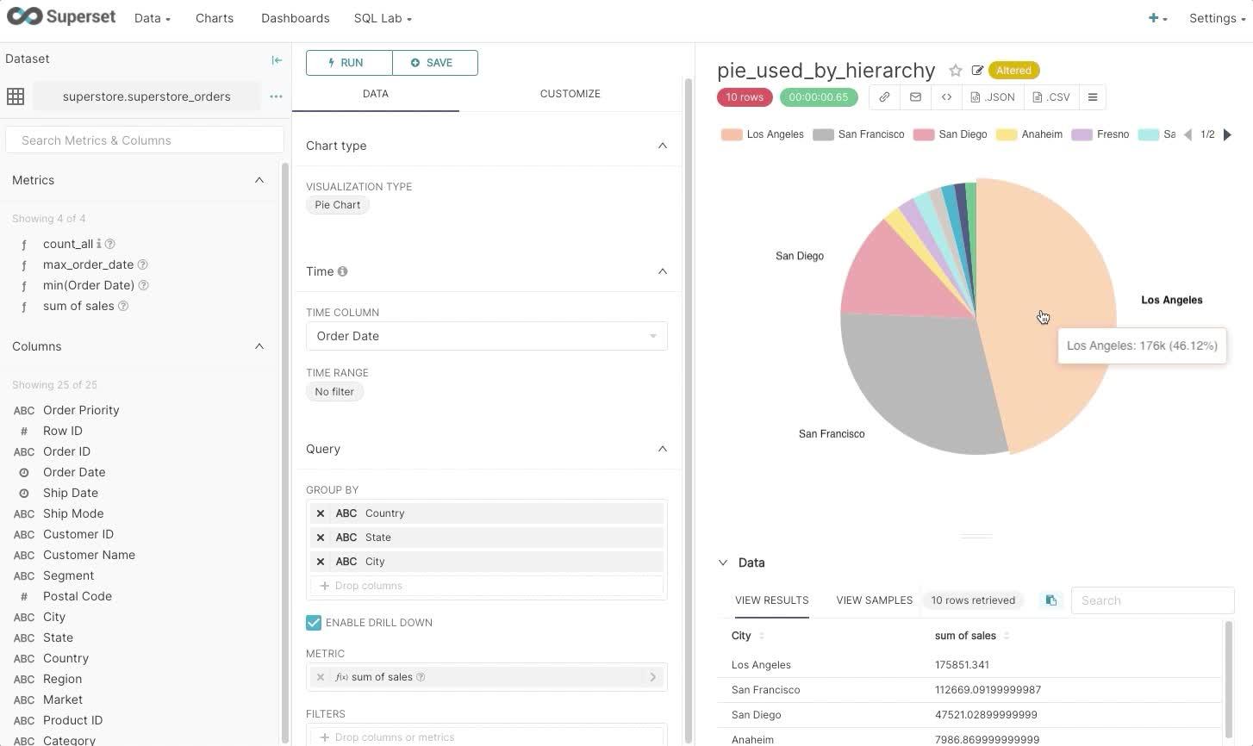Uncheck Enable Drill Down checkbox
Image resolution: width=1253 pixels, height=746 pixels.
tap(314, 623)
